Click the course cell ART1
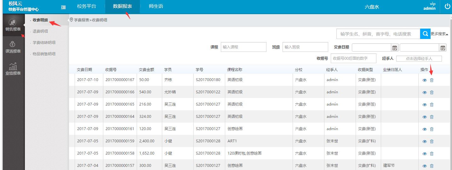The height and width of the screenshot is (170, 452). pyautogui.click(x=232, y=141)
